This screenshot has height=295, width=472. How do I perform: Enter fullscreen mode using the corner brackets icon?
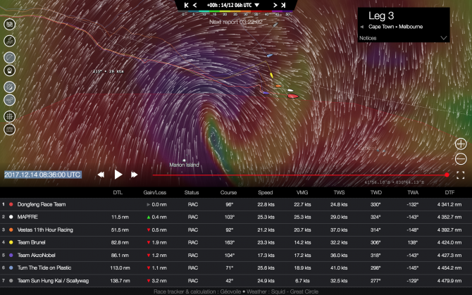pos(461,175)
